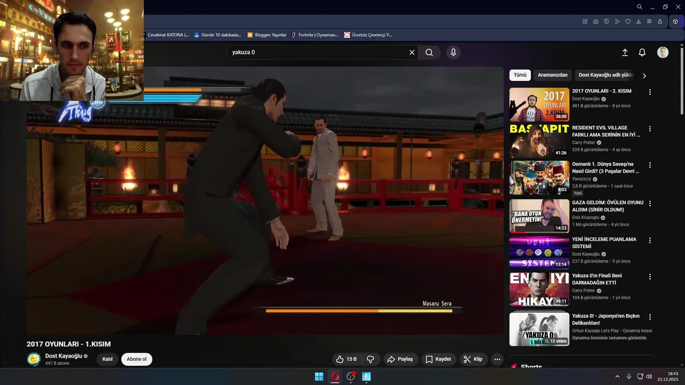The width and height of the screenshot is (685, 385).
Task: Open options for GAZA GELDİM video
Action: click(x=650, y=204)
